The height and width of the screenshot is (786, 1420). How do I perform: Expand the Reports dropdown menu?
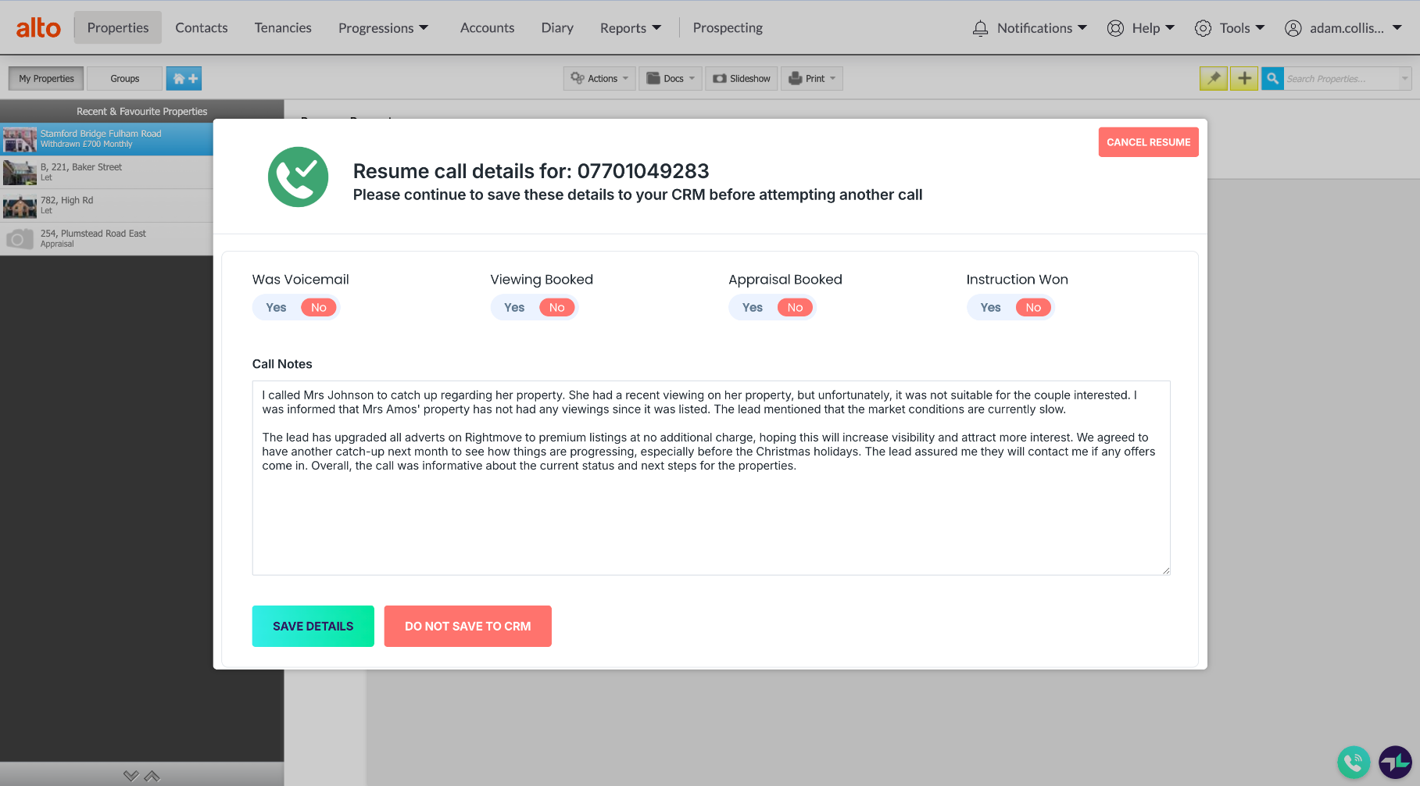pos(631,28)
